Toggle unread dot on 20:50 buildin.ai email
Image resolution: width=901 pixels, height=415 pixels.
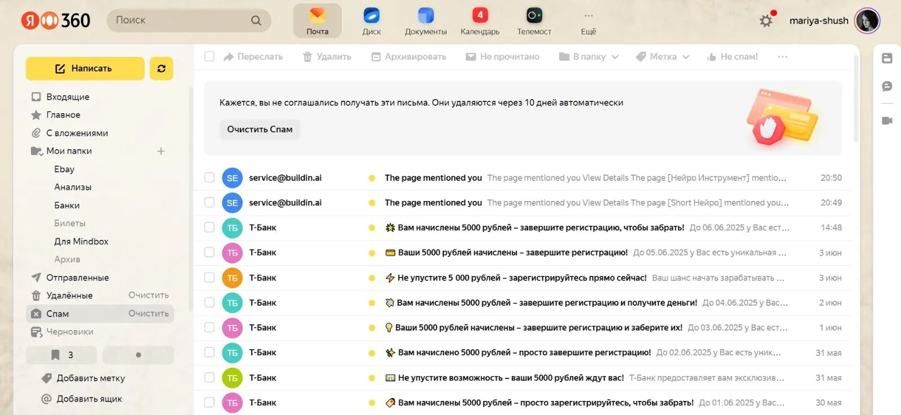click(x=372, y=178)
